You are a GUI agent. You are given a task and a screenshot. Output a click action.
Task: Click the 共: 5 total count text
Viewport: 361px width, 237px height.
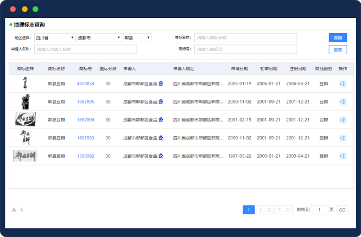[17, 210]
